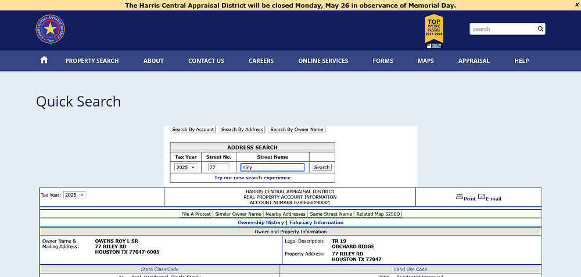Click the Harris Central Appraisal District logo
581x277 pixels.
pyautogui.click(x=51, y=29)
